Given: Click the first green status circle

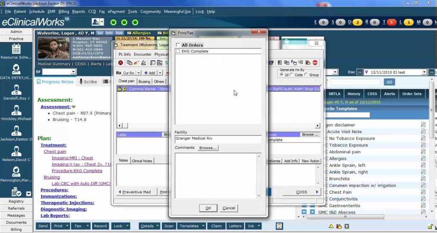Looking at the screenshot, I should pos(114,22).
